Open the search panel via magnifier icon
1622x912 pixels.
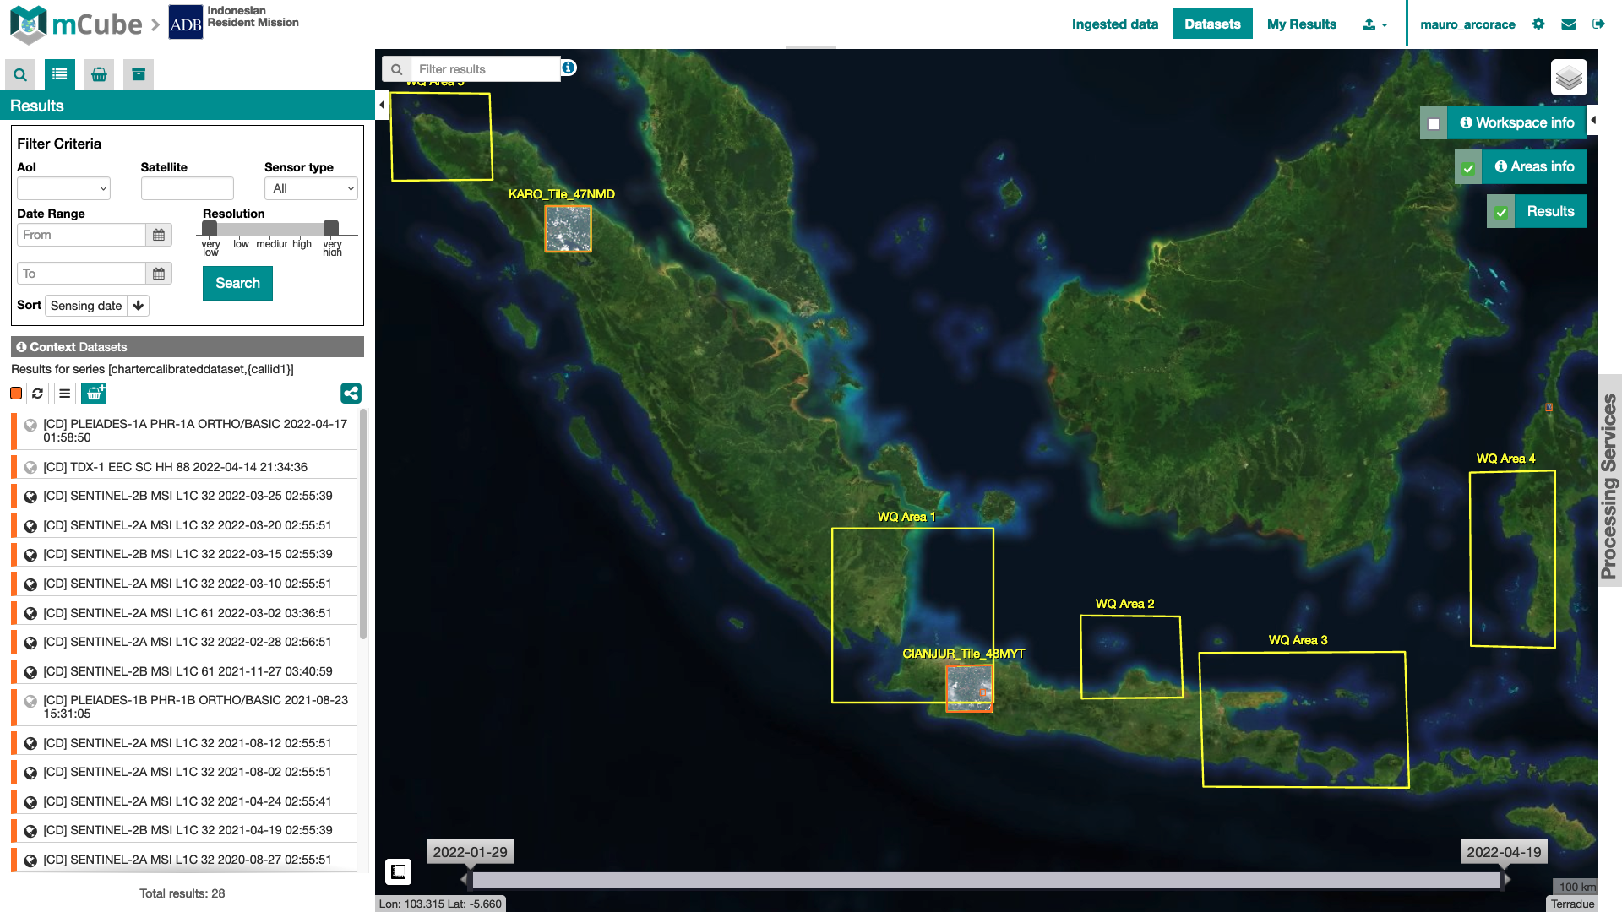pos(19,74)
